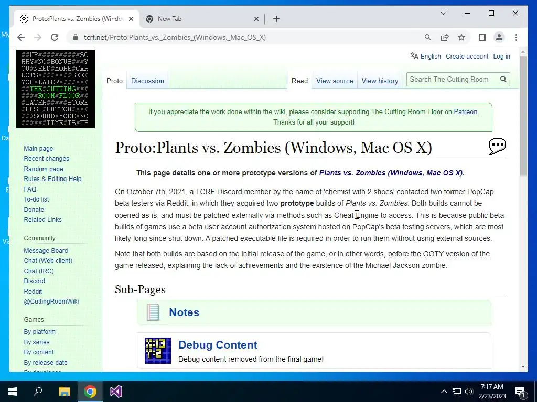The width and height of the screenshot is (537, 402).
Task: Click the Notes notepad icon
Action: click(153, 312)
